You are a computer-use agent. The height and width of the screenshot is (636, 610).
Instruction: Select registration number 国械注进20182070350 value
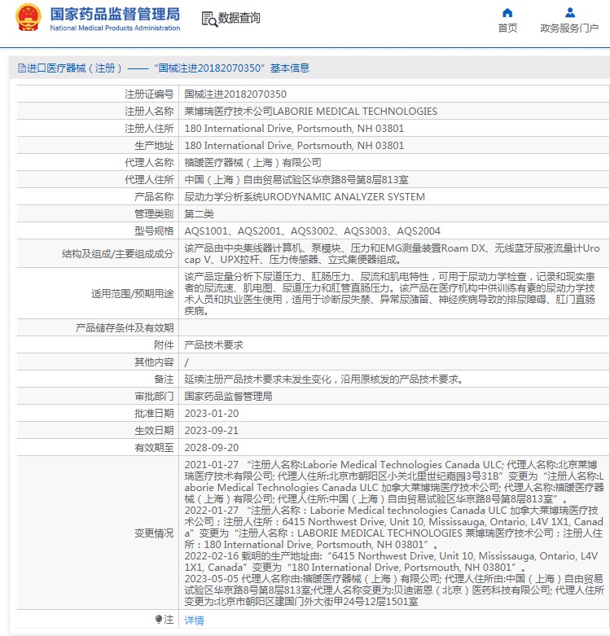click(x=235, y=94)
